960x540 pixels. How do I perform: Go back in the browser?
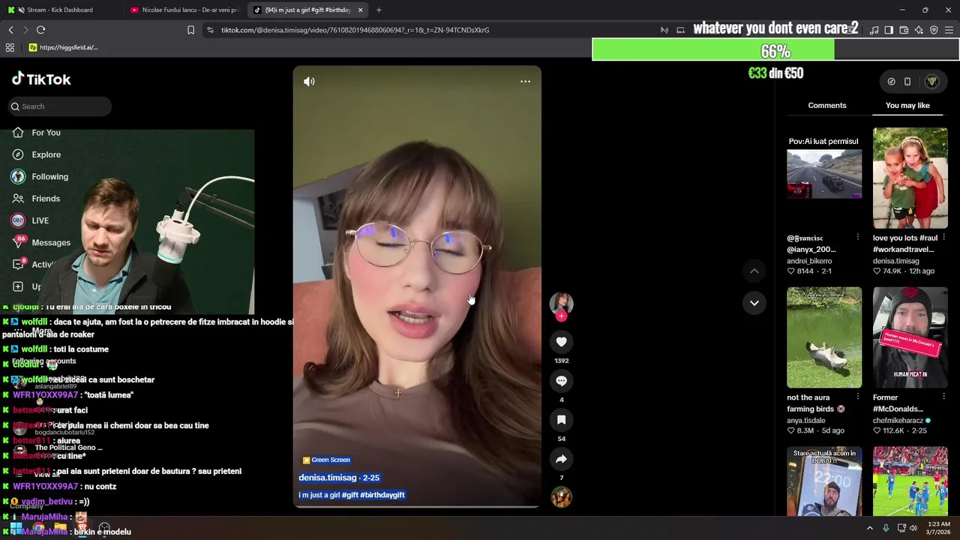(x=10, y=30)
